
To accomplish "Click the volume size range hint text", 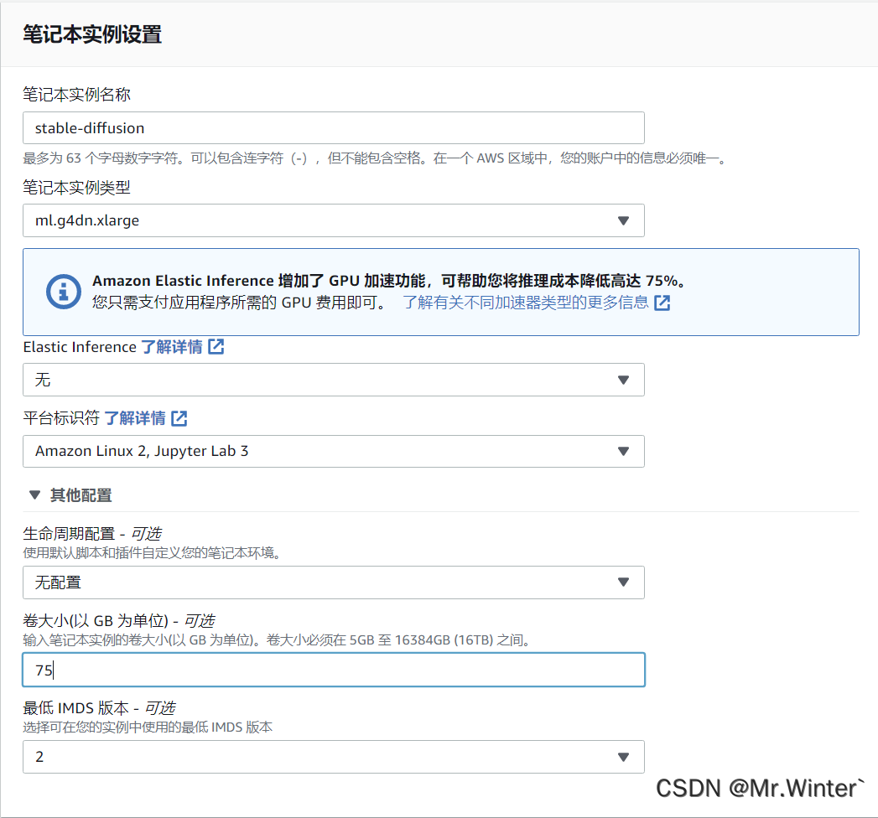I will 277,640.
